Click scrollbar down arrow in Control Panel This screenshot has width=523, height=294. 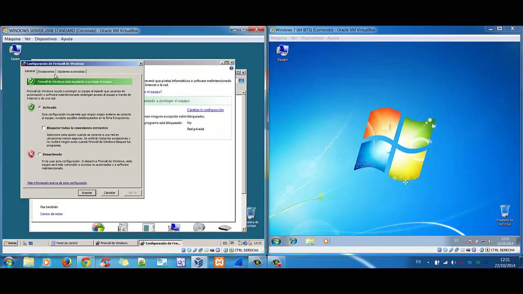coord(244,229)
